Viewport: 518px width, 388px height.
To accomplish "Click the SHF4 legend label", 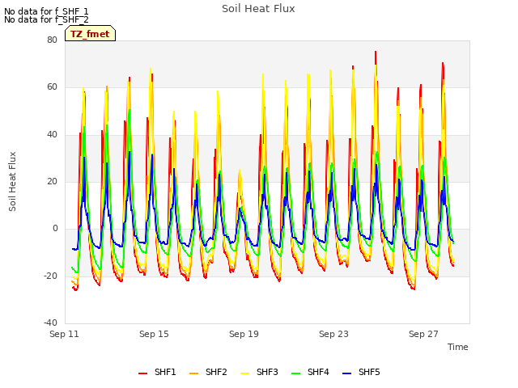I will click(x=318, y=372).
